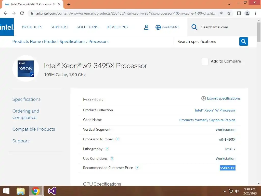Jump to the sidebar Support section
Viewport: 261px width, 196px height.
coord(21,141)
